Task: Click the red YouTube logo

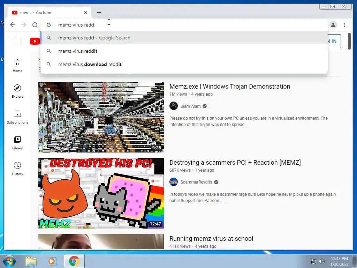Action: click(x=35, y=41)
